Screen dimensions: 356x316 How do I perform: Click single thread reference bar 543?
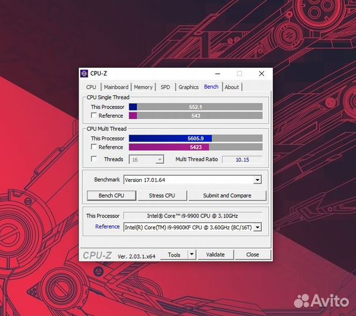pos(196,115)
